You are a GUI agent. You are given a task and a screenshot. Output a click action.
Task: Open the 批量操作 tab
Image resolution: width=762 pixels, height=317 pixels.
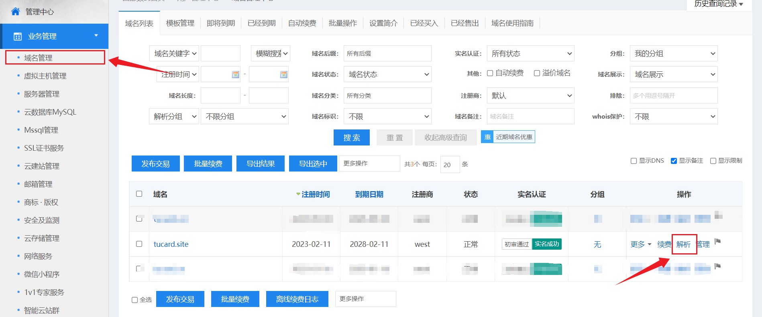pyautogui.click(x=342, y=23)
